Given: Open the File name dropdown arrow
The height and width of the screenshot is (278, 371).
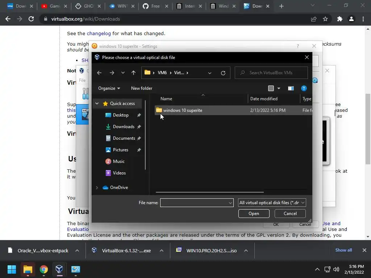Looking at the screenshot, I should (230, 203).
